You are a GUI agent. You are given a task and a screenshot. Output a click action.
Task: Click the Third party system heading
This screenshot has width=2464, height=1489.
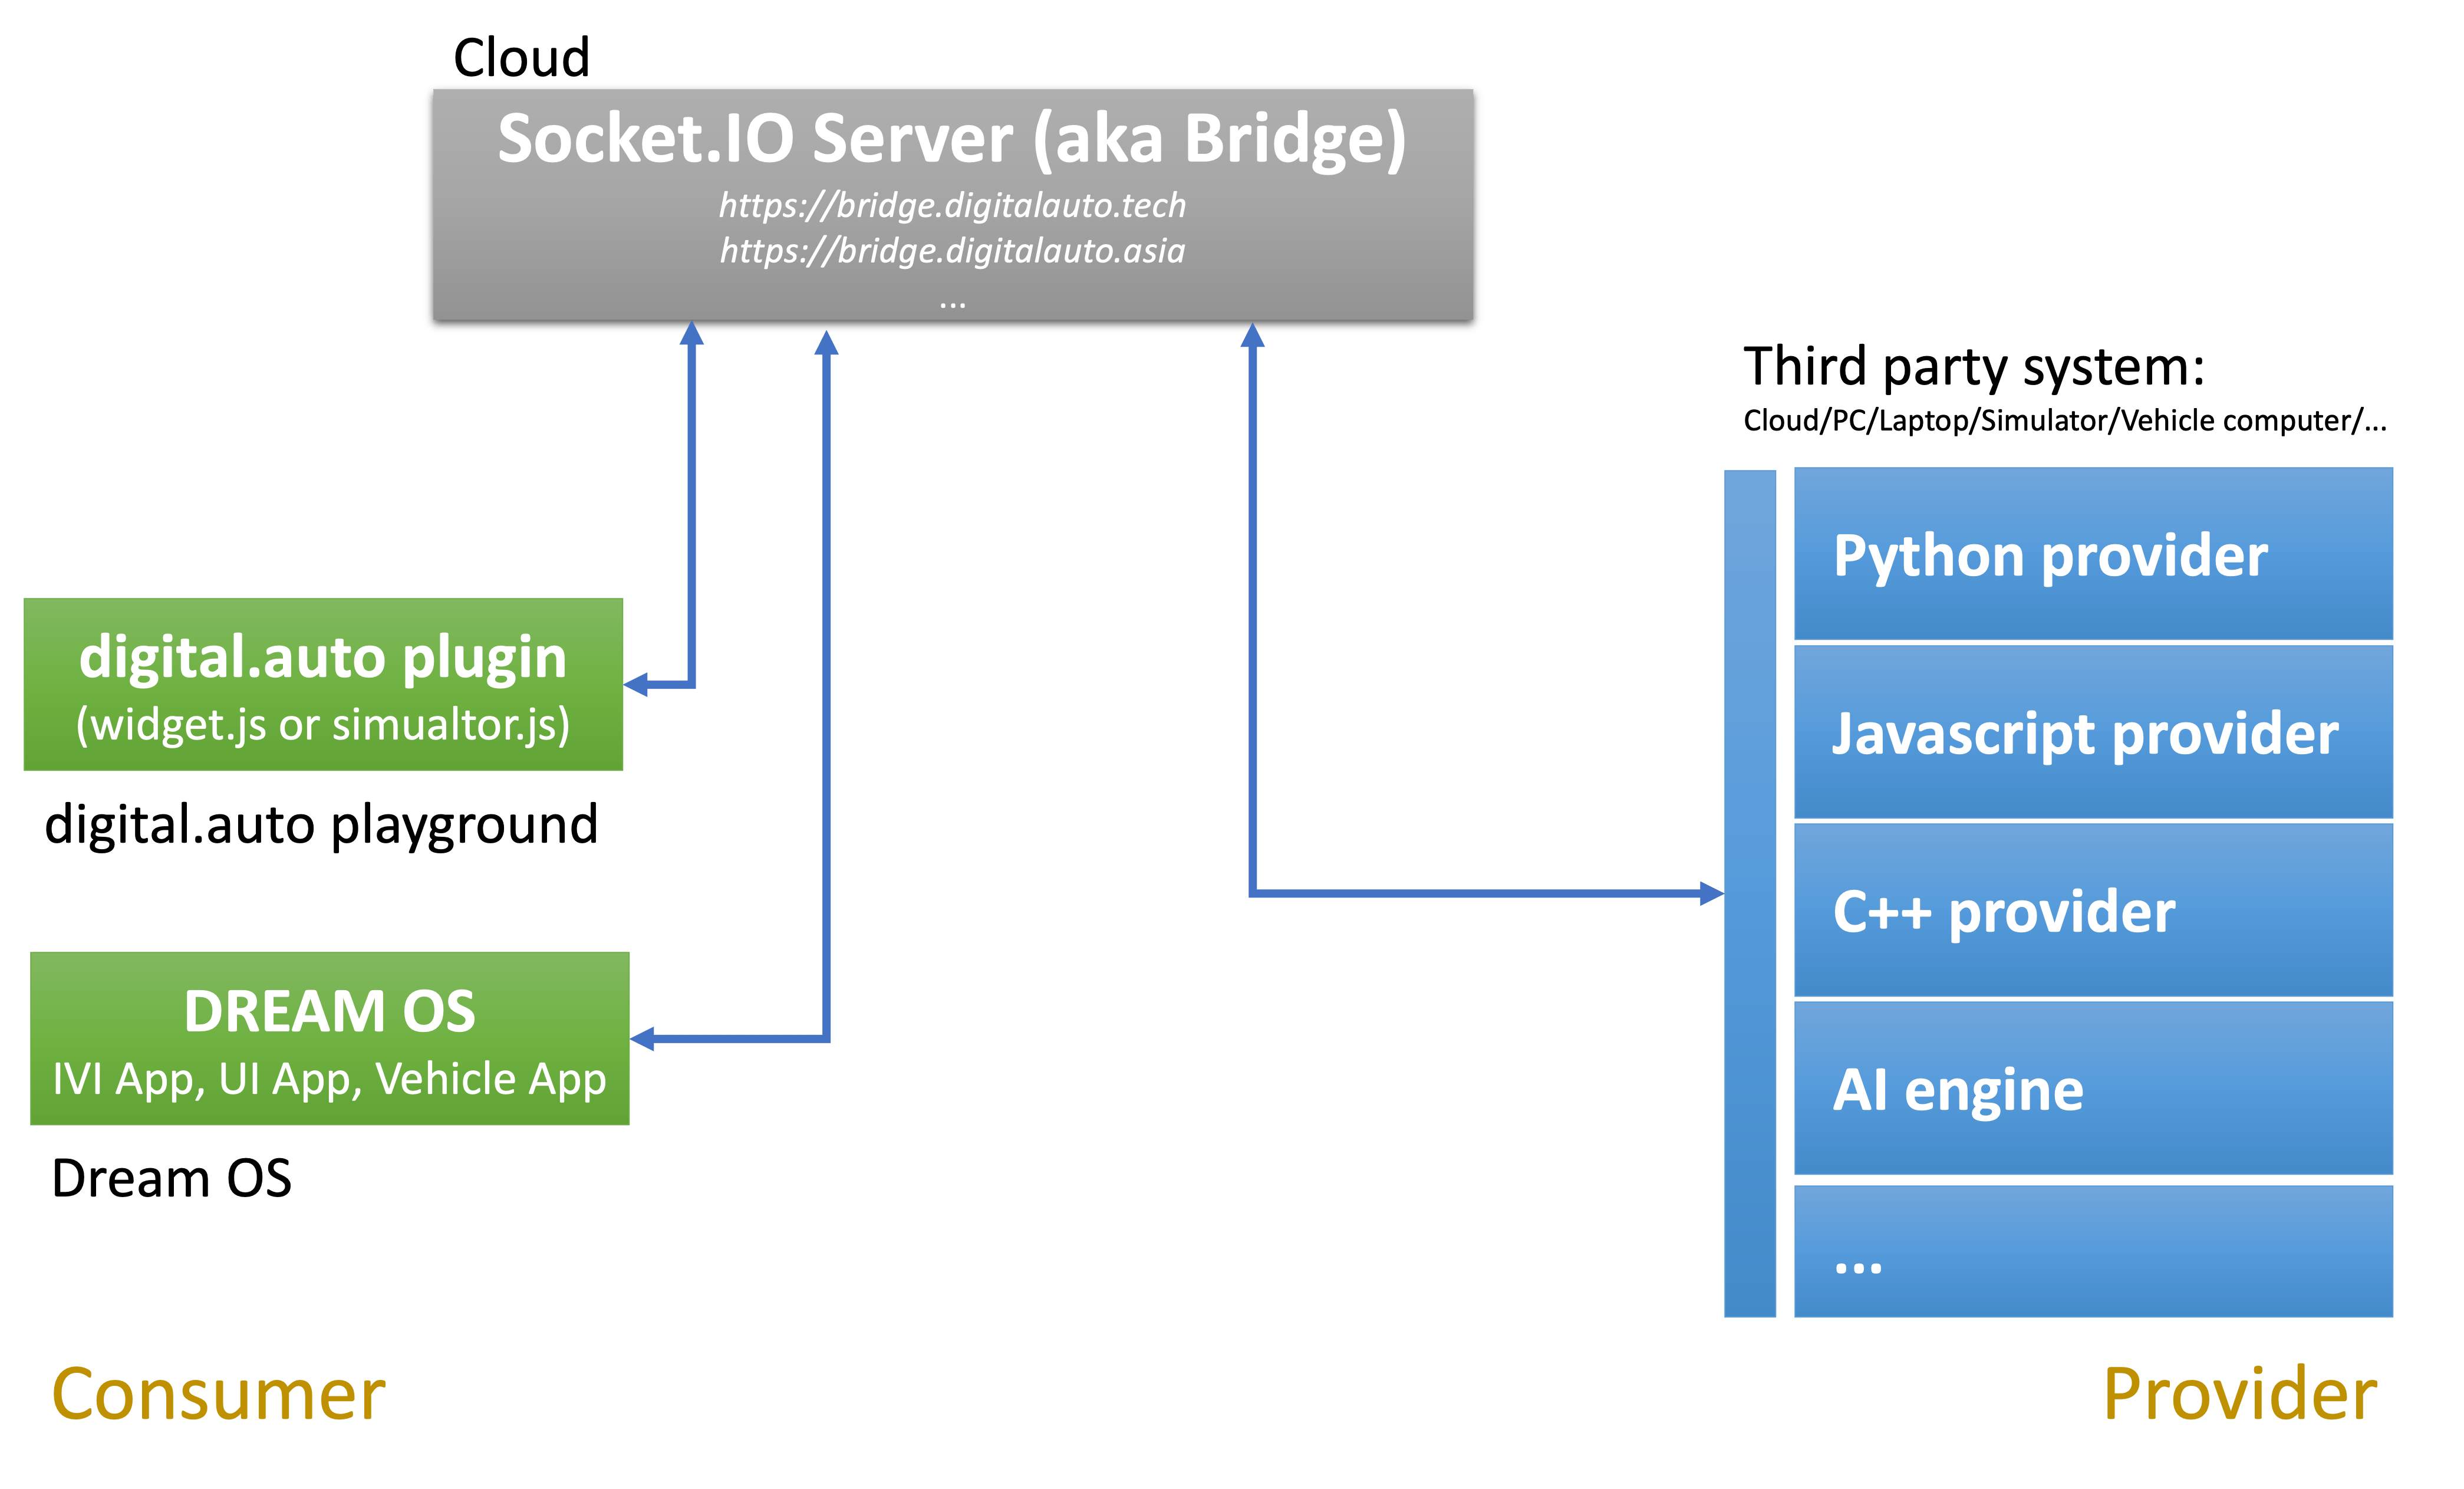(1973, 366)
